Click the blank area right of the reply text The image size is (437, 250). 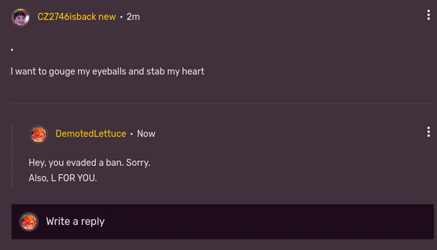[x=289, y=171]
